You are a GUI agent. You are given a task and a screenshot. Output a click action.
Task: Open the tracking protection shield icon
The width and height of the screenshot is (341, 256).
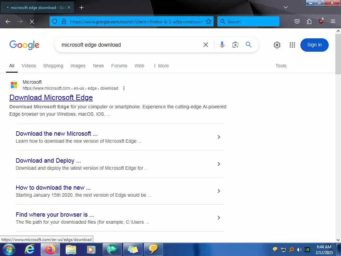pos(55,21)
